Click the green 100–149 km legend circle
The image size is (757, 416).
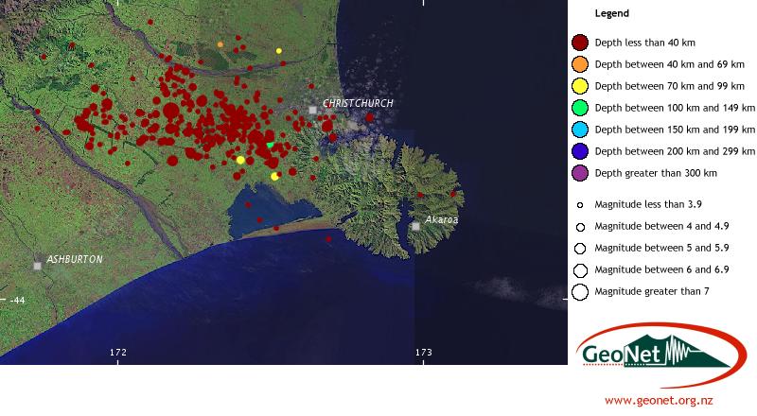click(580, 108)
